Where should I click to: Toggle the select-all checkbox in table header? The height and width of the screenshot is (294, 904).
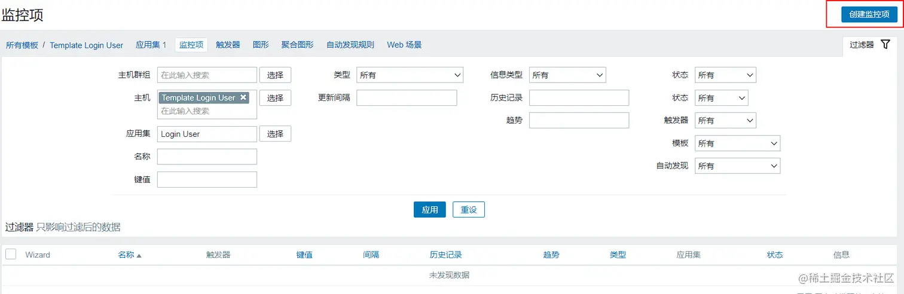click(11, 254)
